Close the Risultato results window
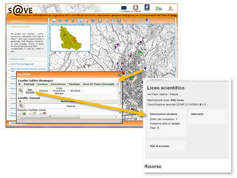The width and height of the screenshot is (237, 178). pos(119,75)
